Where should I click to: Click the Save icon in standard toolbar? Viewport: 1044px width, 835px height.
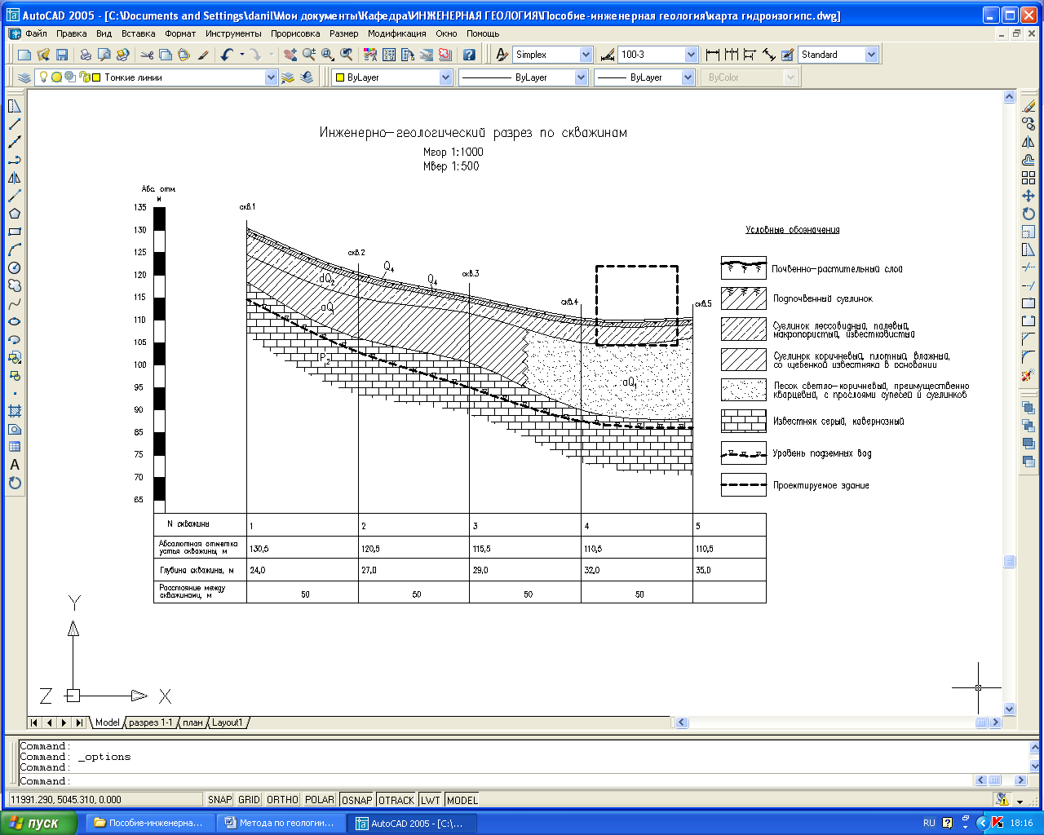click(62, 55)
